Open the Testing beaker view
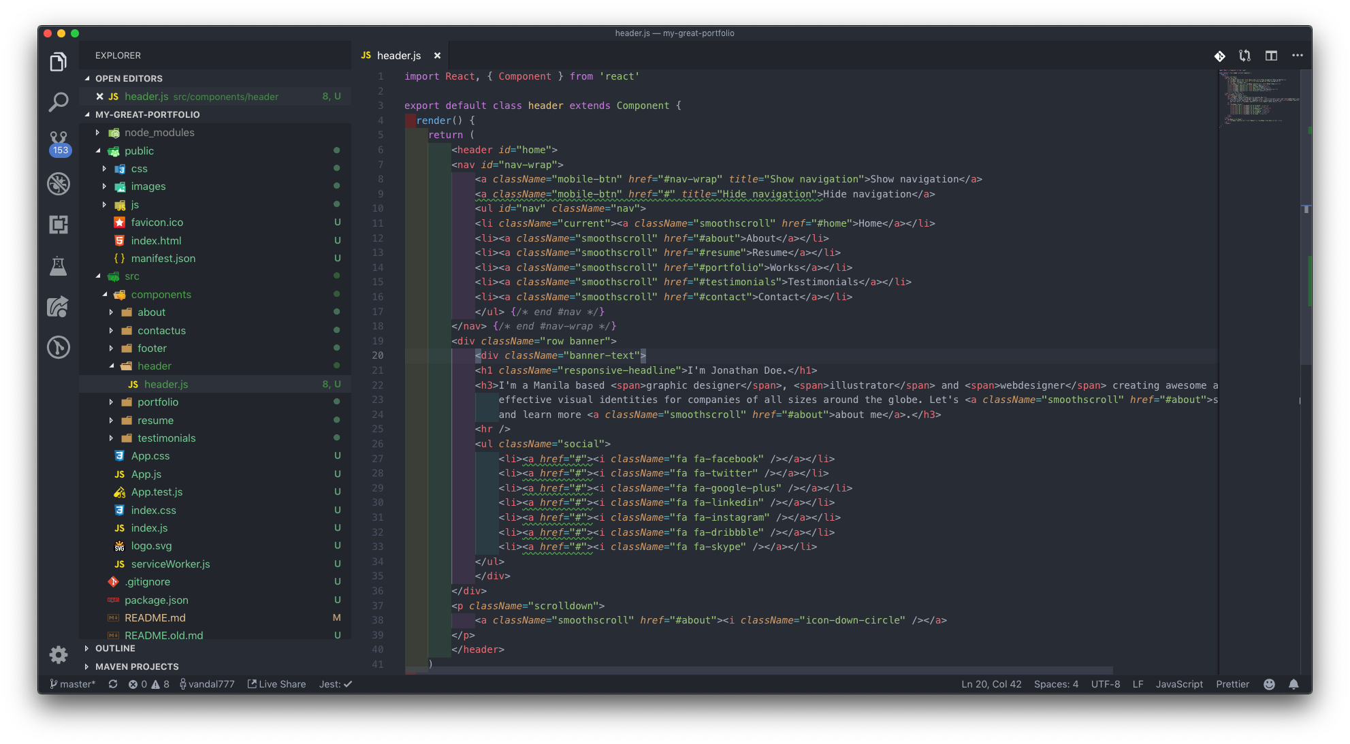This screenshot has height=744, width=1350. pyautogui.click(x=59, y=265)
